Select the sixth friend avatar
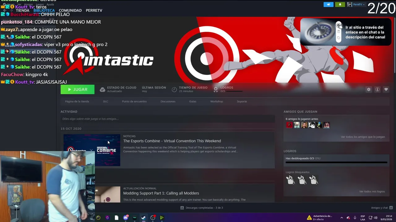 point(326,125)
